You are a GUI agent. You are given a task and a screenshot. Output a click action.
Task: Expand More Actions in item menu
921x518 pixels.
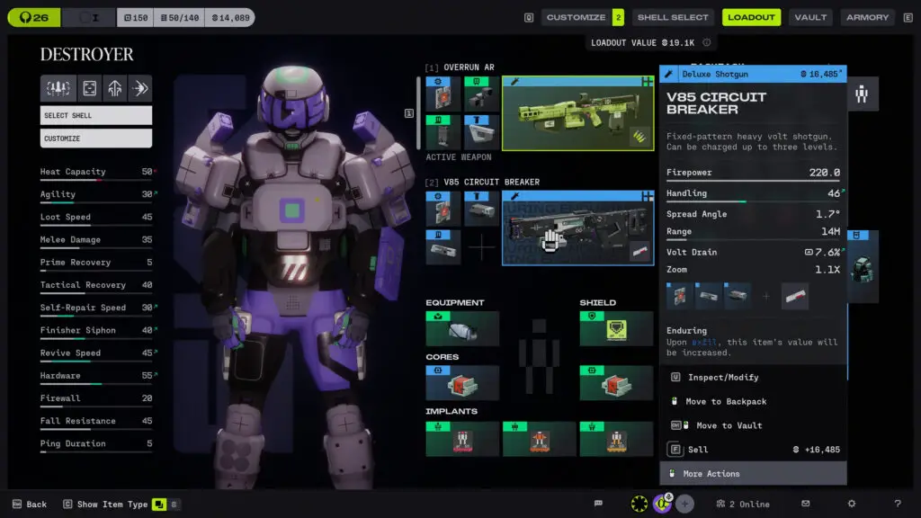coord(753,474)
